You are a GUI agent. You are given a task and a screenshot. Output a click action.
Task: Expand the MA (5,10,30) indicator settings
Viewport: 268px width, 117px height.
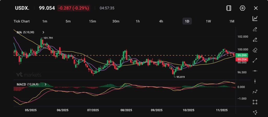43,32
